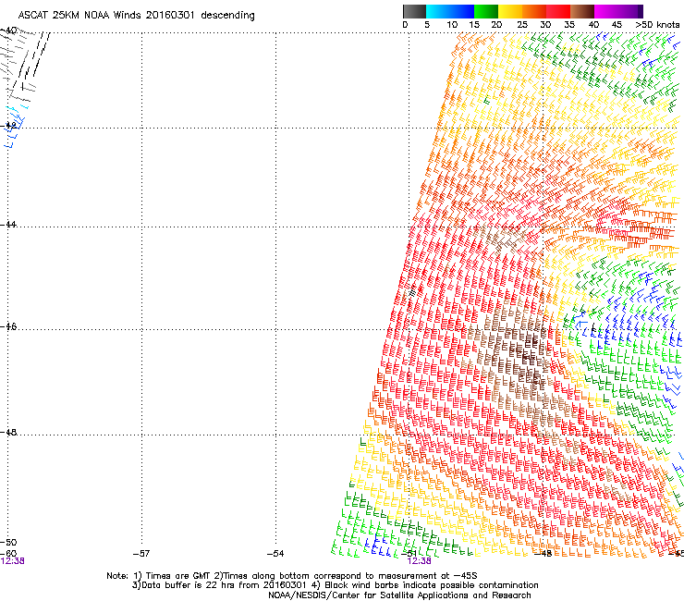
Task: Click the purple 12:38 time under -60
Action: pos(12,561)
